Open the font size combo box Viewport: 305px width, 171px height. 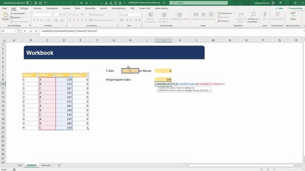click(55, 15)
